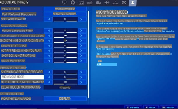Click right arrow for You Can Receive Regali
This screenshot has width=178, height=109.
click(x=81, y=61)
